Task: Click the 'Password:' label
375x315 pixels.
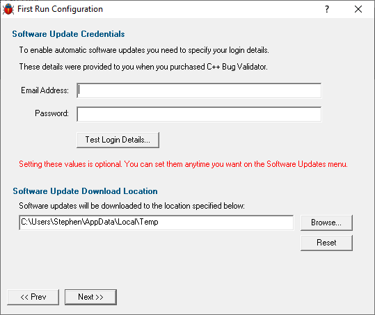Action: 51,113
